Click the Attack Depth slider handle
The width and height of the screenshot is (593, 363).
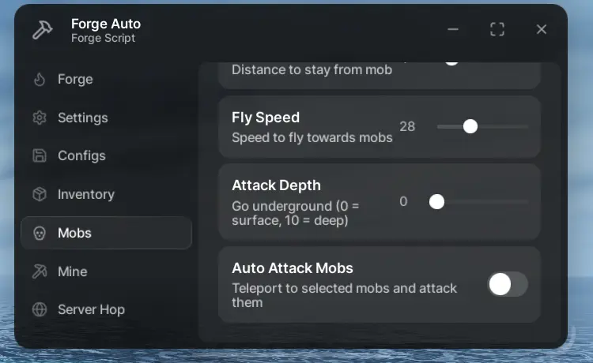[x=436, y=202]
